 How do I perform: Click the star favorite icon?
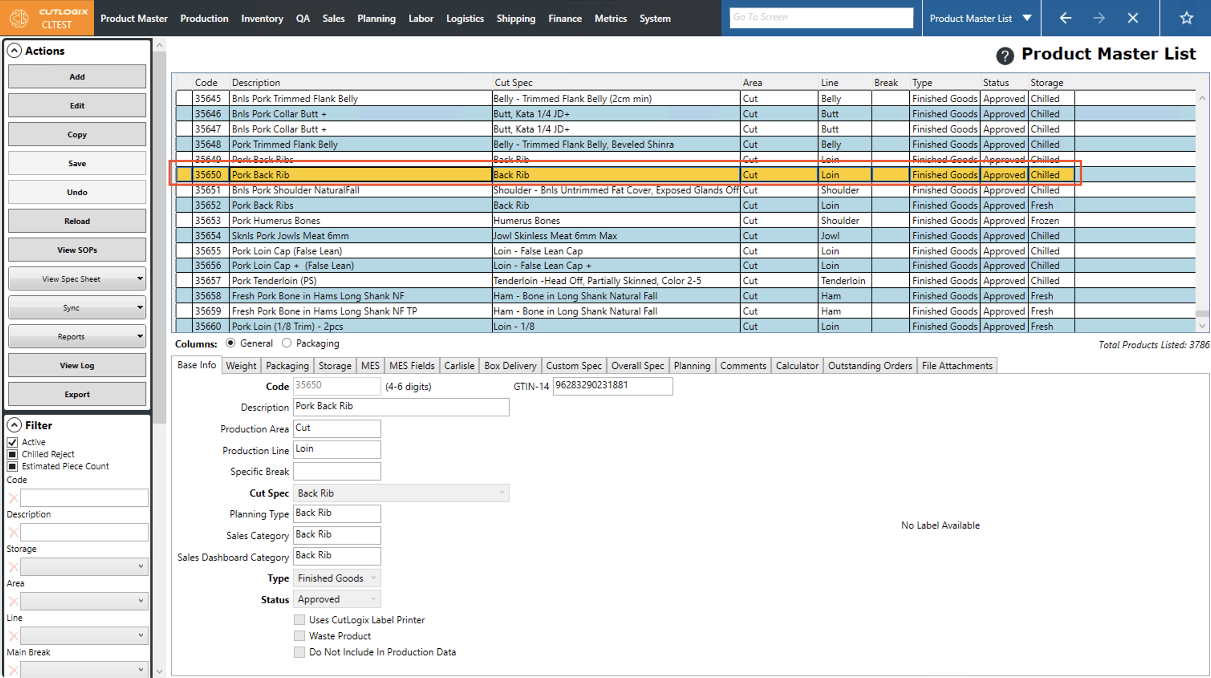[x=1187, y=18]
